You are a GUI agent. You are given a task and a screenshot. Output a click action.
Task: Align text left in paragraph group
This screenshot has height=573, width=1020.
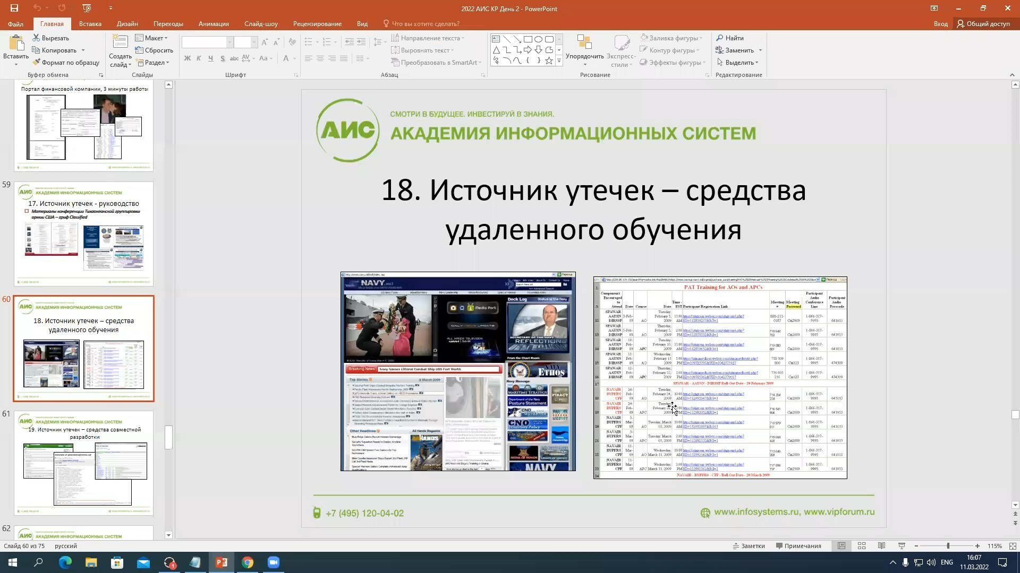coord(308,58)
